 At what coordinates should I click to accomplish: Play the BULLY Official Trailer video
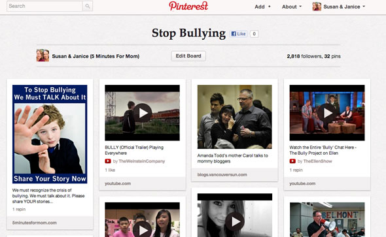[x=142, y=113]
